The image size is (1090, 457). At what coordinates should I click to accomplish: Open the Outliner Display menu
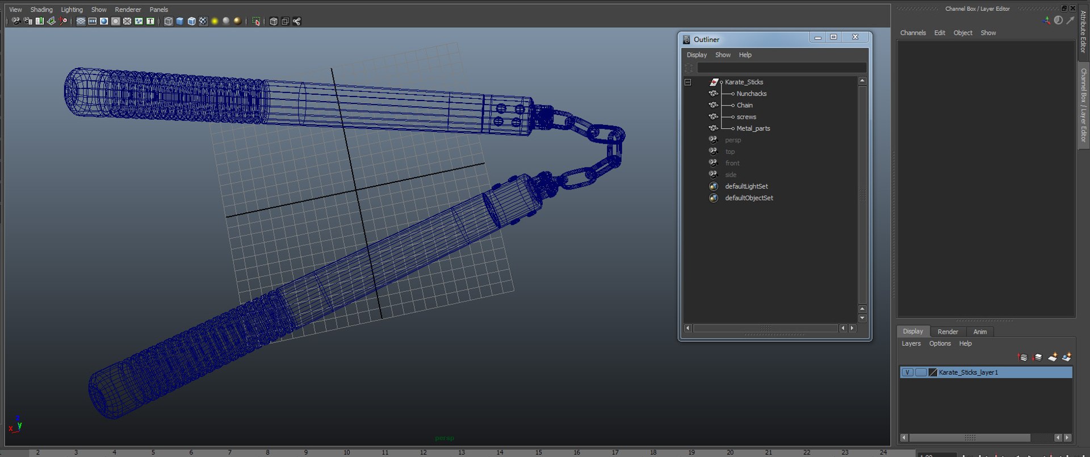click(x=697, y=55)
